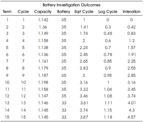Click the Battery column header
144x122 pixels.
click(64, 12)
